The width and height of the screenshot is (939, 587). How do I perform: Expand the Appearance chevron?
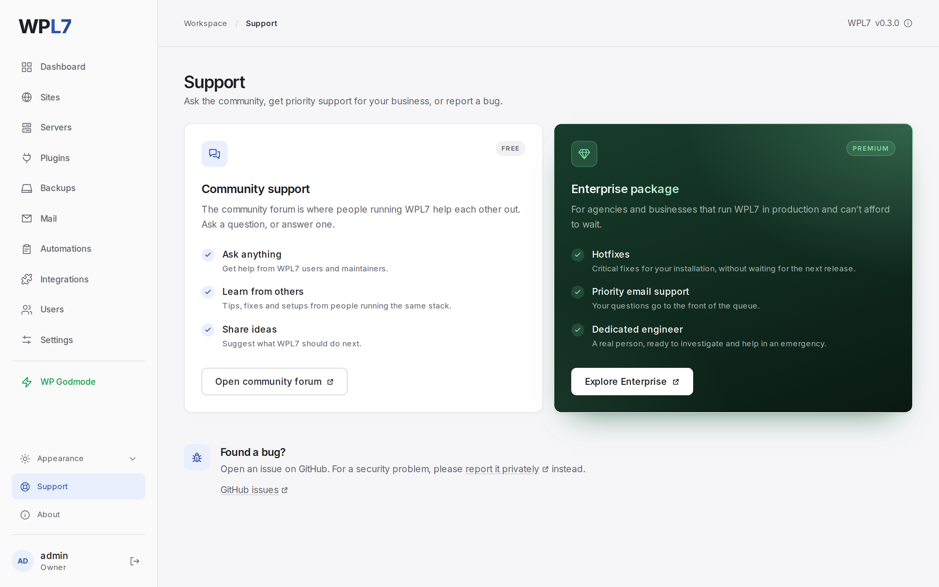132,459
